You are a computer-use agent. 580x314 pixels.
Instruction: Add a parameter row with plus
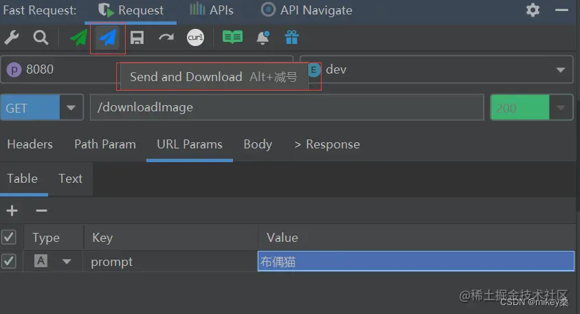[x=12, y=210]
